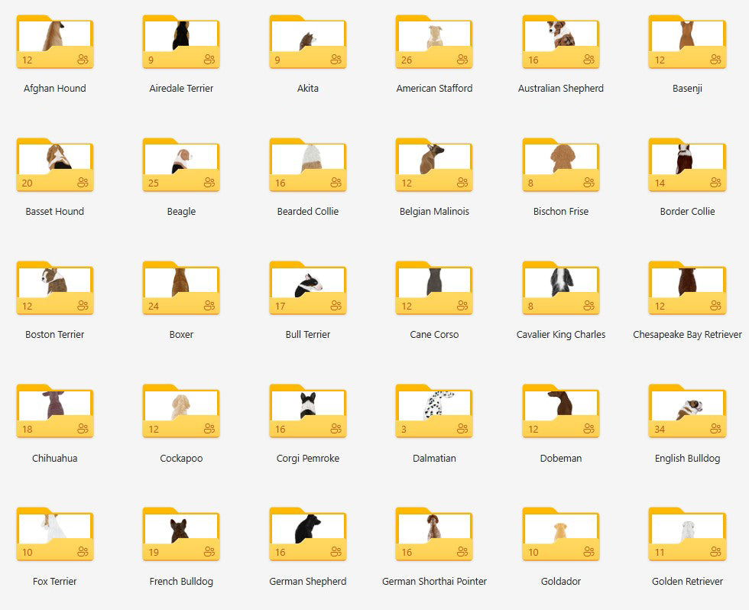The image size is (749, 610).
Task: Click the Chesapeake Bay Retriever label
Action: pos(687,335)
